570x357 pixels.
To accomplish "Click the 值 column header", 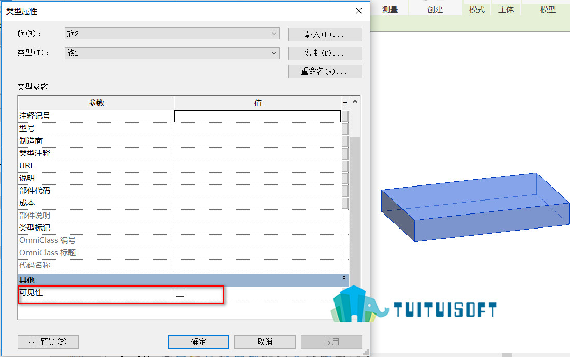I will tap(258, 103).
